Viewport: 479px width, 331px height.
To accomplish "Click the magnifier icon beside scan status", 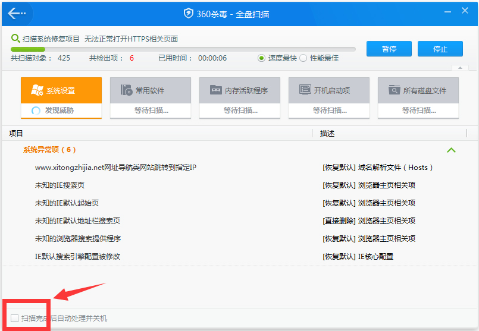I will point(15,39).
